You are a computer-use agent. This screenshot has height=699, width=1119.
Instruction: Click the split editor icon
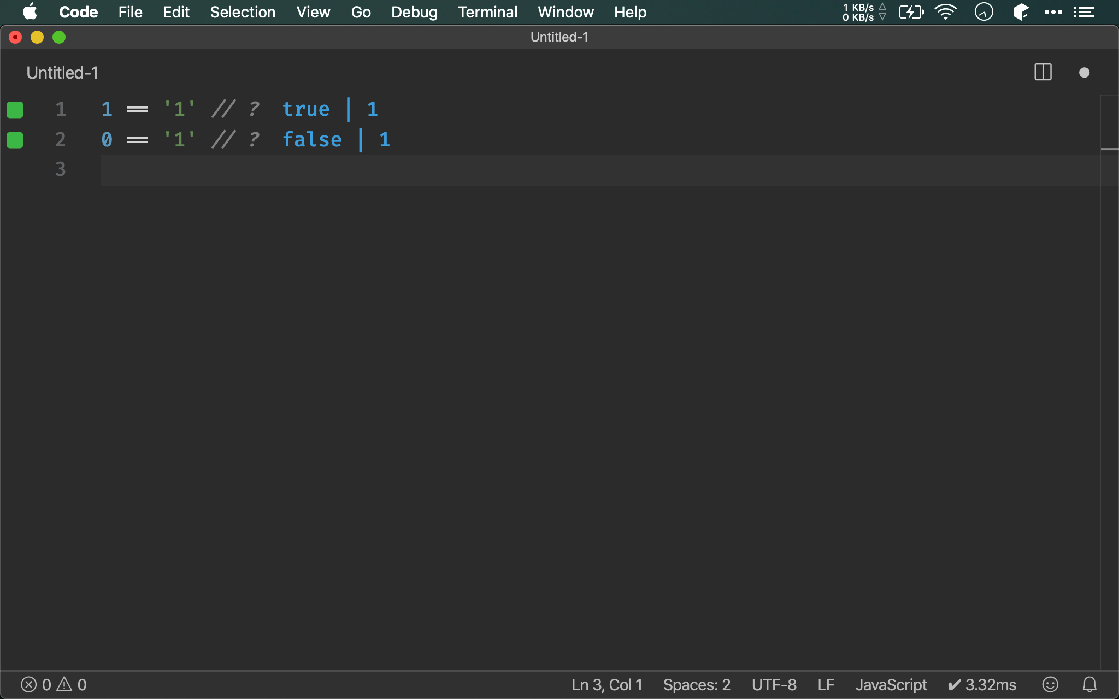click(1043, 72)
